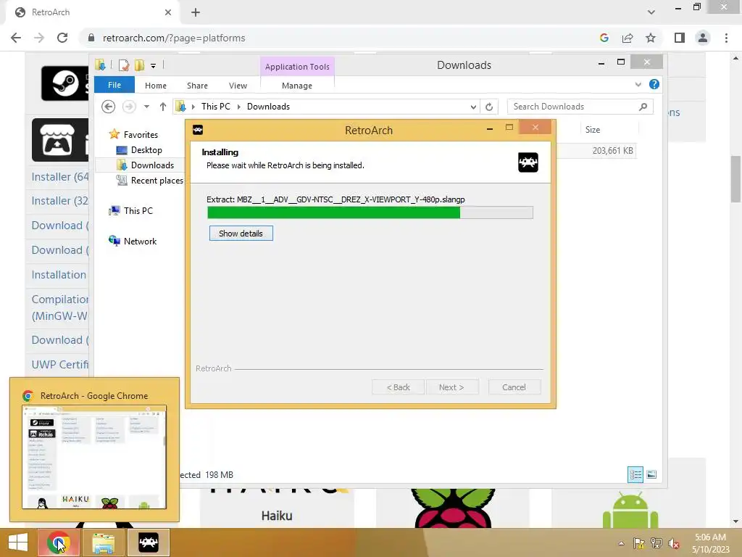The height and width of the screenshot is (557, 742).
Task: Click the Properties icon in the Explorer quick access toolbar
Action: tap(123, 65)
